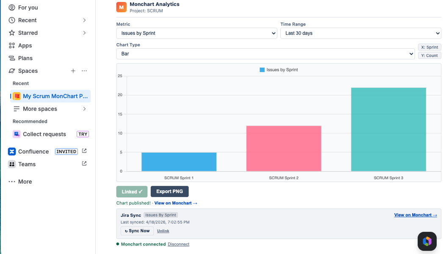Expand the Recent submenu chevron
The width and height of the screenshot is (443, 254).
point(84,20)
